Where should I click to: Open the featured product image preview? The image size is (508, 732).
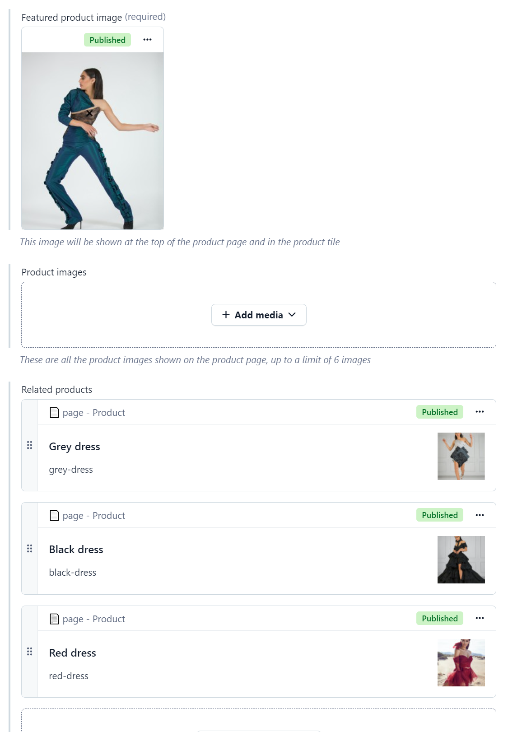coord(93,141)
